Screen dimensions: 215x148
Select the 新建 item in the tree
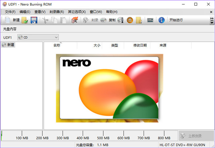11,45
